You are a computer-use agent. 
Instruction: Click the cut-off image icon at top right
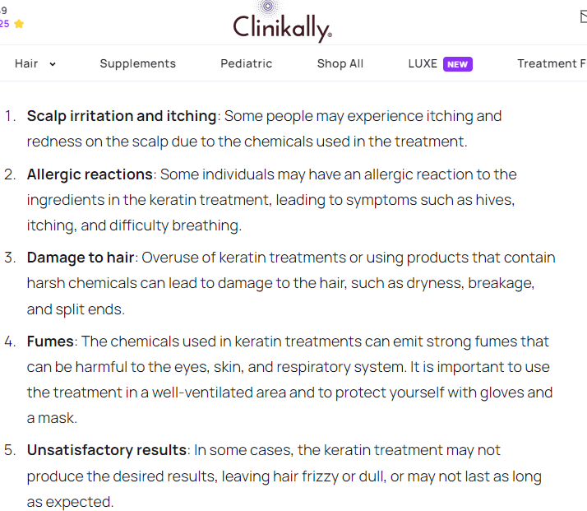pos(584,16)
